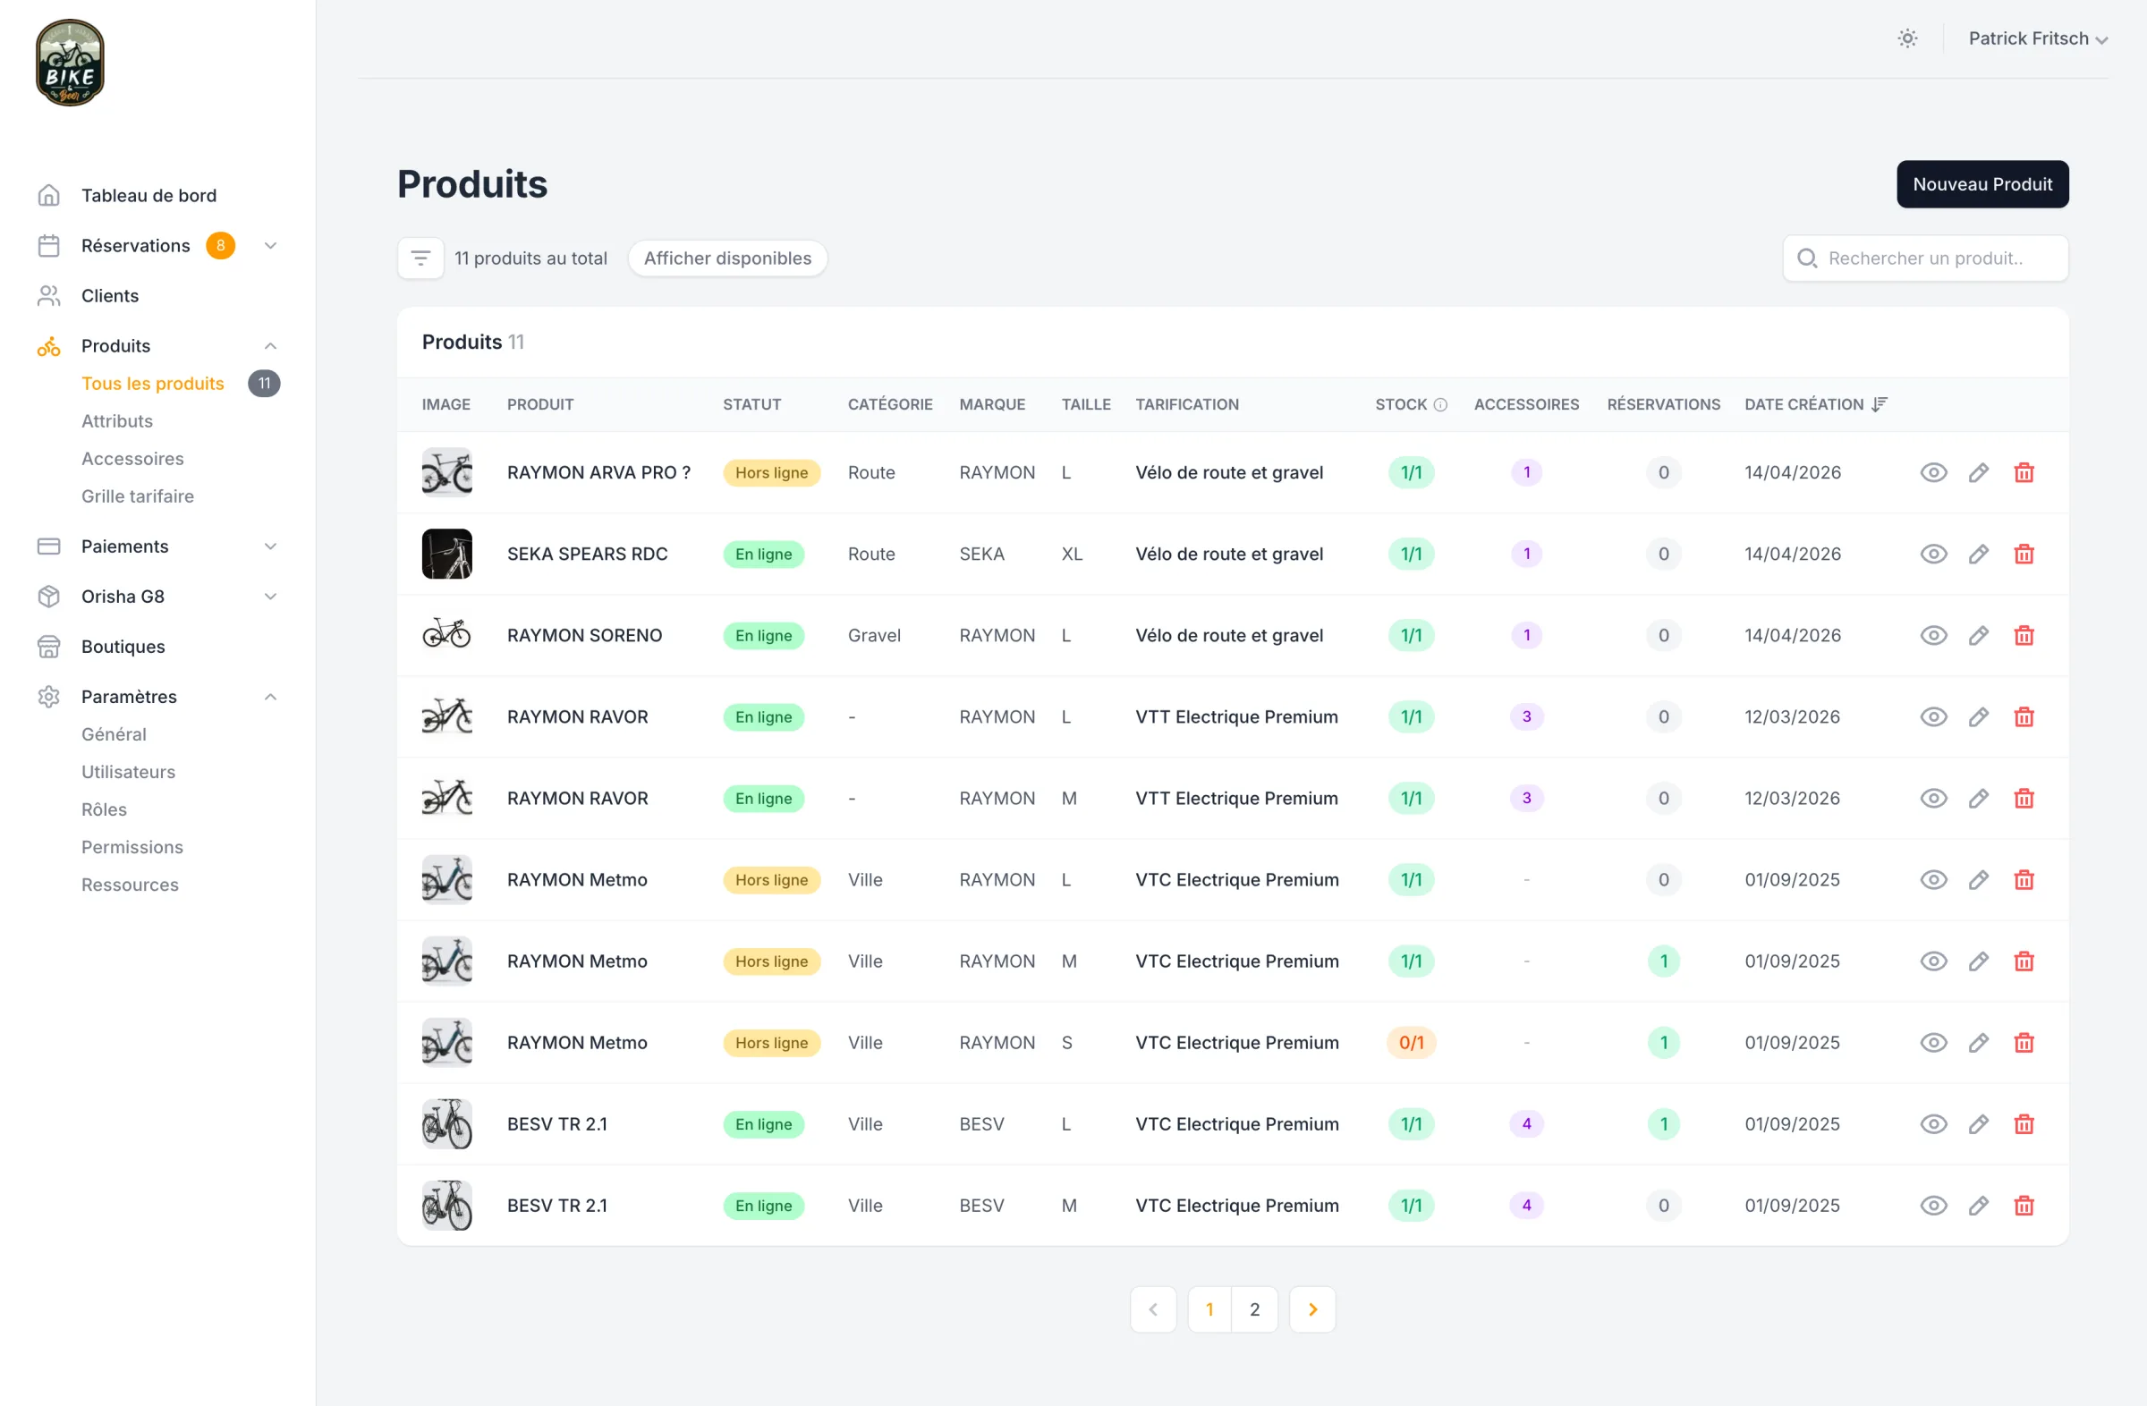View RAYMON Metmo size S details
This screenshot has width=2147, height=1406.
pyautogui.click(x=1933, y=1043)
